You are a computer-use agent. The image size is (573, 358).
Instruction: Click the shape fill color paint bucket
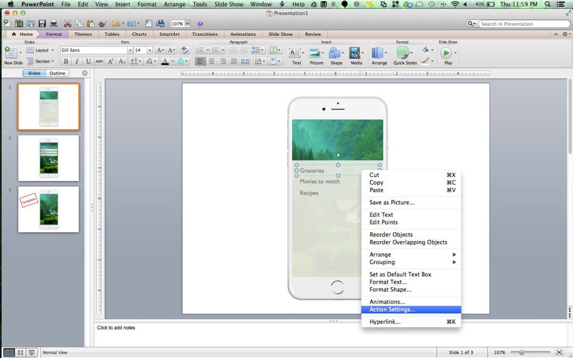coord(426,50)
